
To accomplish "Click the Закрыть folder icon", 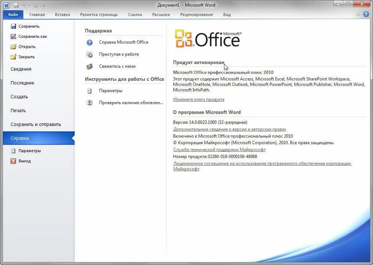I will (x=13, y=57).
